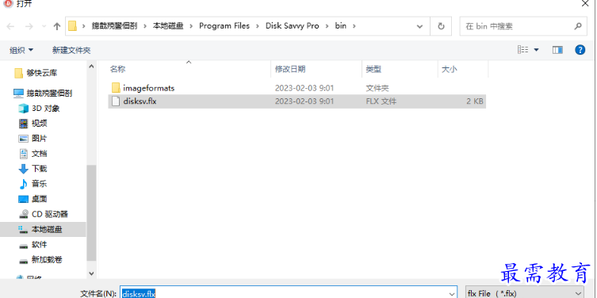Open the 文件名 combo box dropdown arrow
Screen dimensions: 597x298
click(x=452, y=294)
